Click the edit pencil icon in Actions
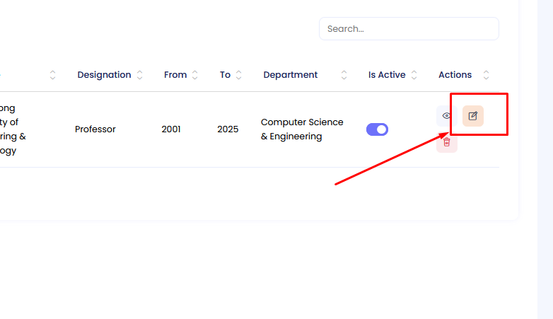Screen dimensions: 553x319 473,115
